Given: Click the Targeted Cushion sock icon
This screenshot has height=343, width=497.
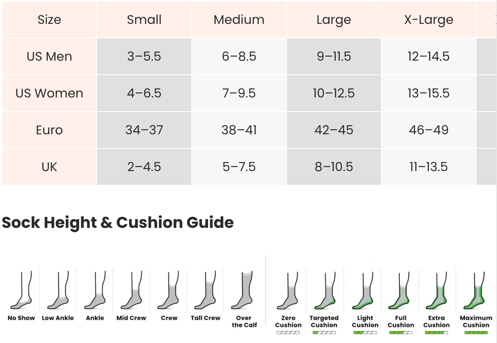Looking at the screenshot, I should click(x=324, y=290).
